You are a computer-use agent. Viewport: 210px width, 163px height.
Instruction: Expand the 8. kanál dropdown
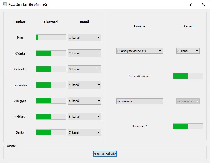point(188,51)
